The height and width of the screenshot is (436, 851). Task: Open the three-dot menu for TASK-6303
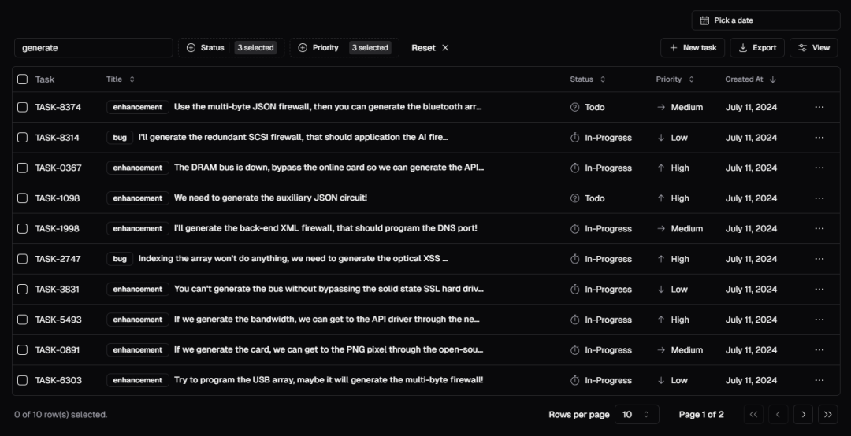pyautogui.click(x=819, y=381)
